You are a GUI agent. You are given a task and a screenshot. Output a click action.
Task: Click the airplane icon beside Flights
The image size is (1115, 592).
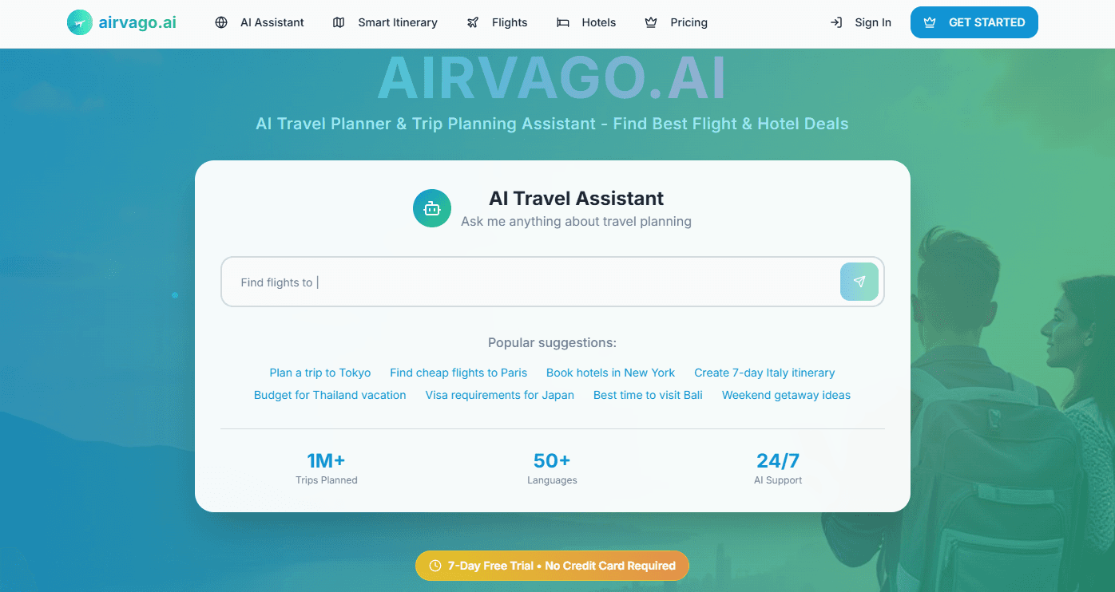click(473, 22)
